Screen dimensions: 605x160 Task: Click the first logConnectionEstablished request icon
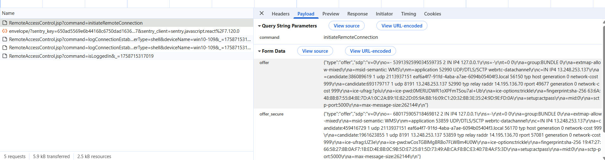(x=5, y=39)
